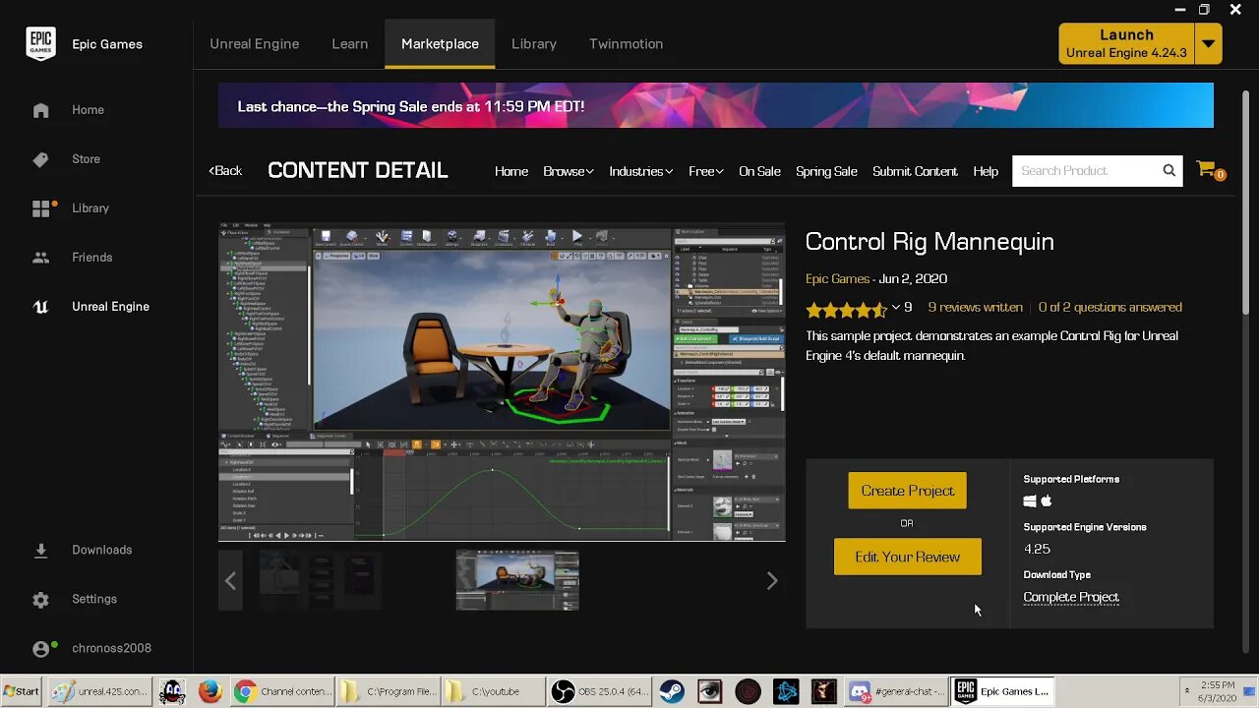Switch to the Learn tab
Image resolution: width=1259 pixels, height=708 pixels.
[x=349, y=44]
